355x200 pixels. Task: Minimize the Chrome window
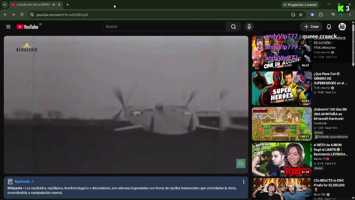click(329, 4)
